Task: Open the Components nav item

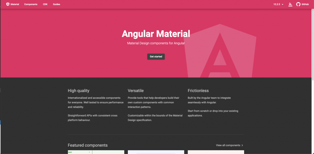Action: [x=31, y=4]
